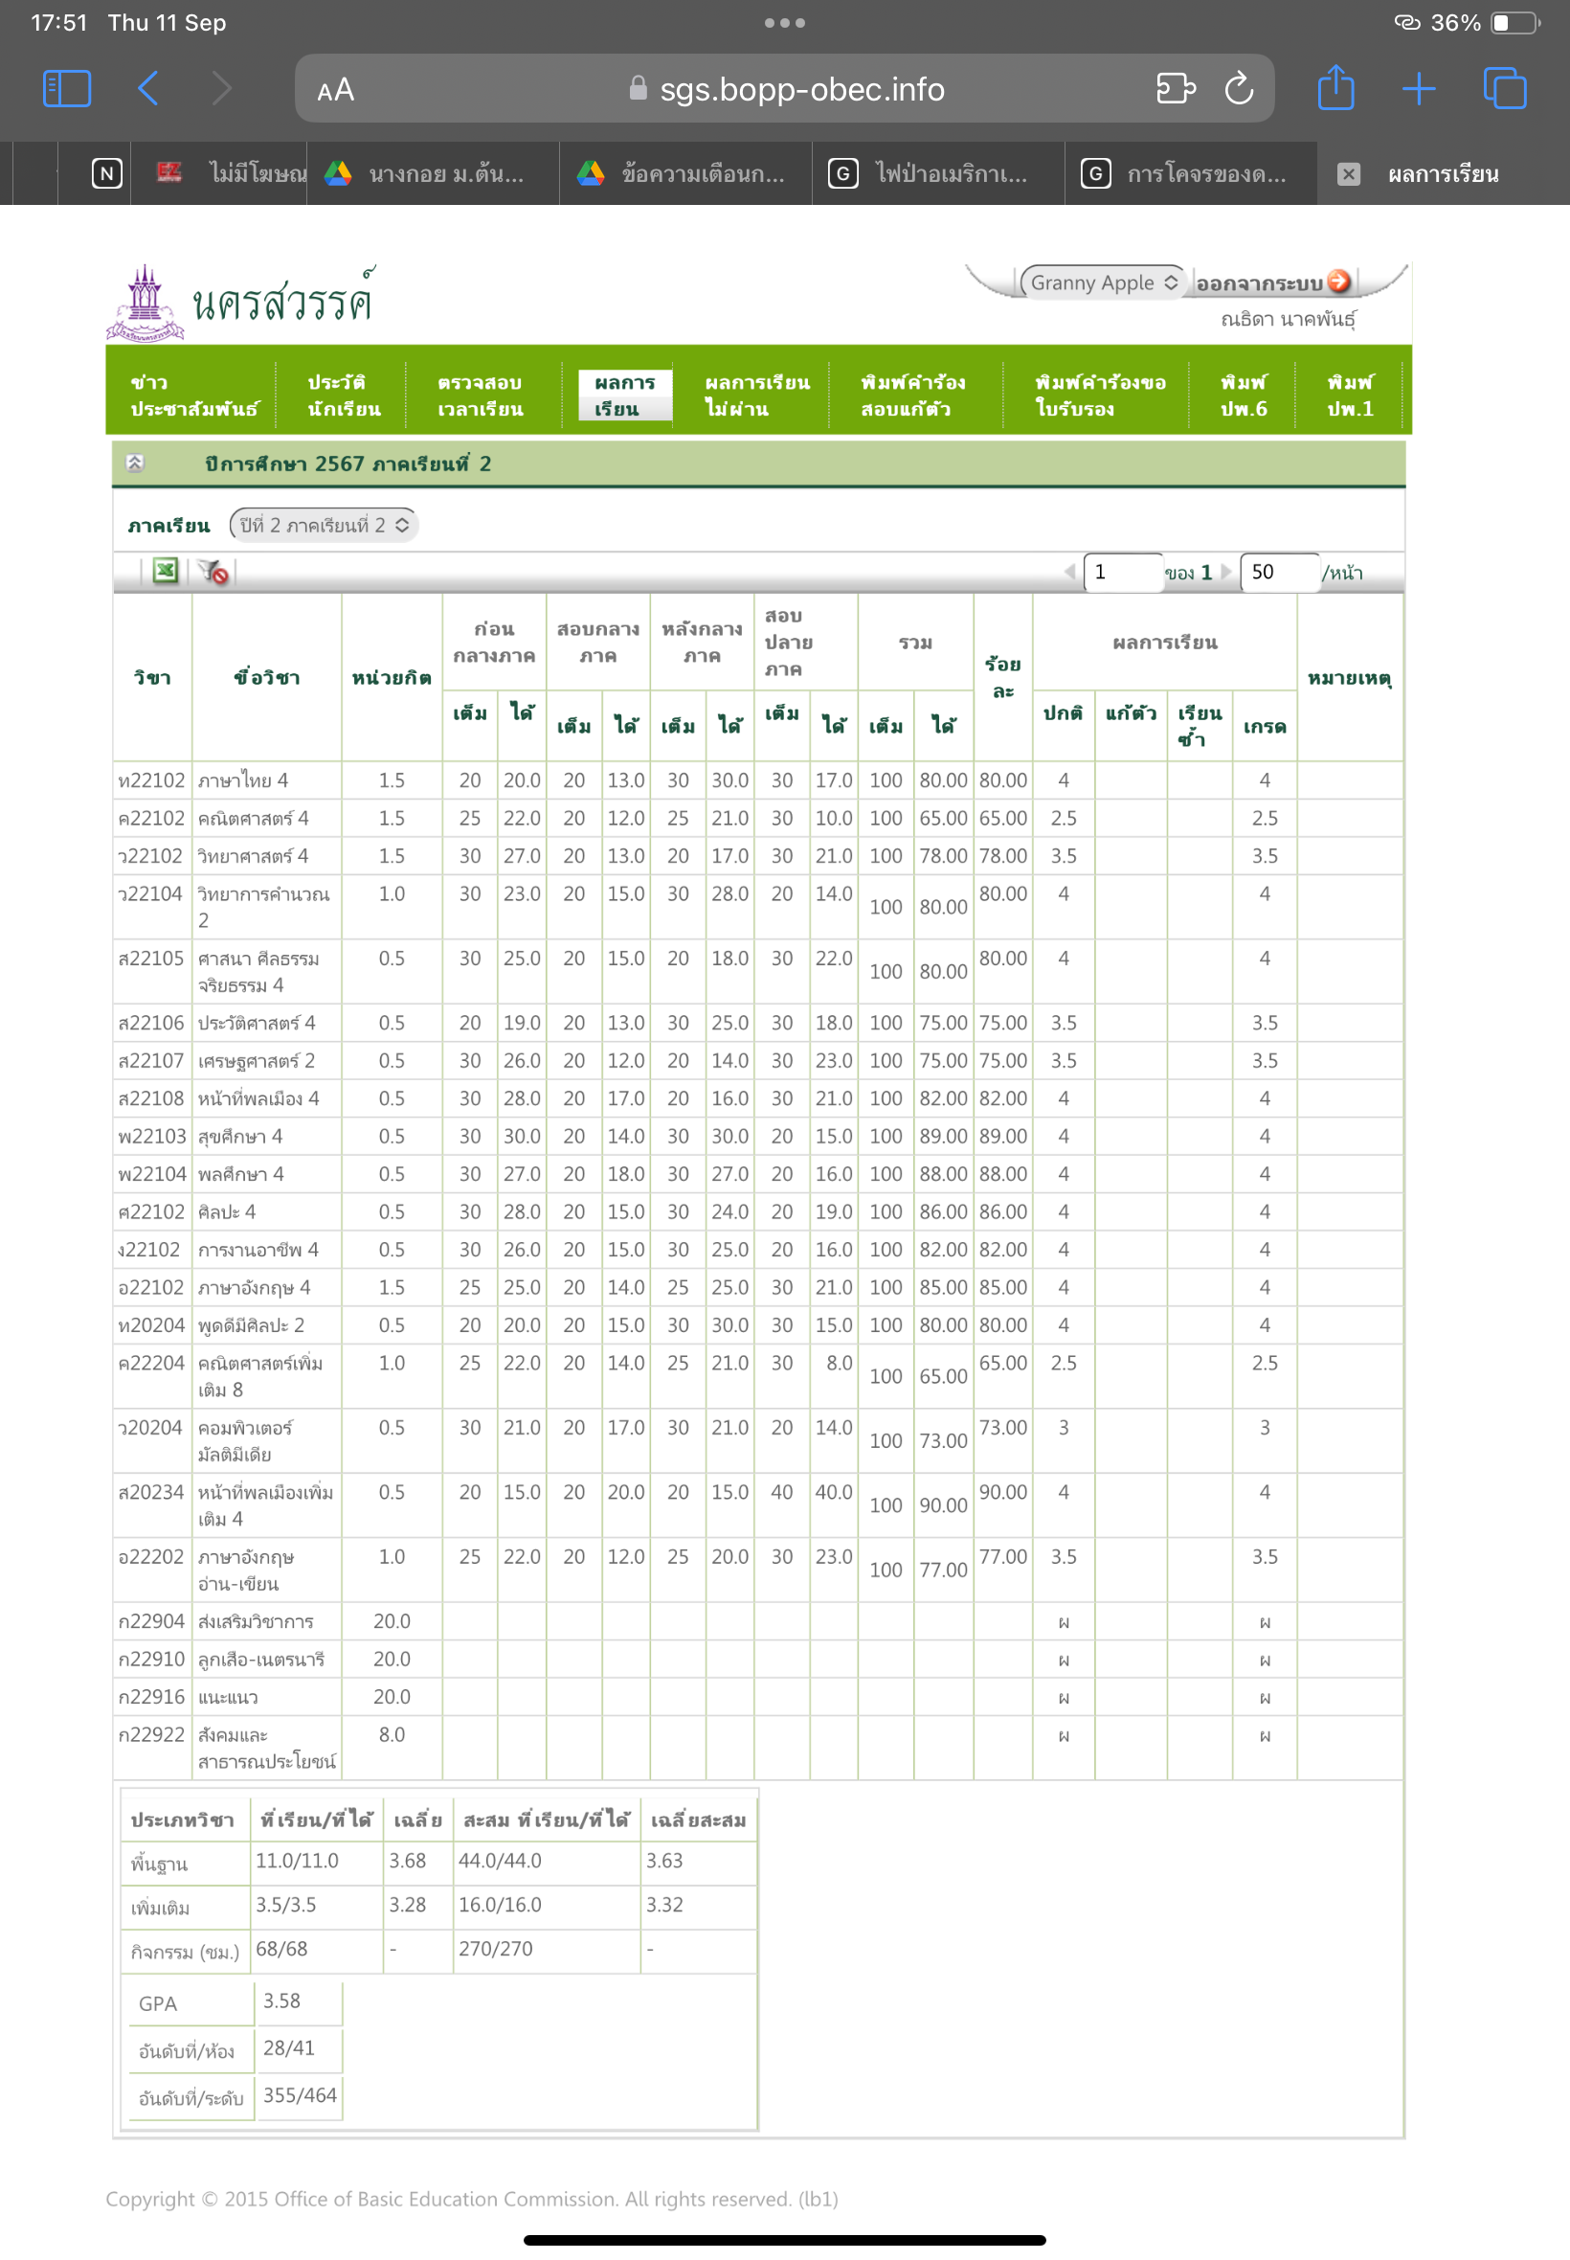Go to next page arrow in pager

click(x=1225, y=572)
